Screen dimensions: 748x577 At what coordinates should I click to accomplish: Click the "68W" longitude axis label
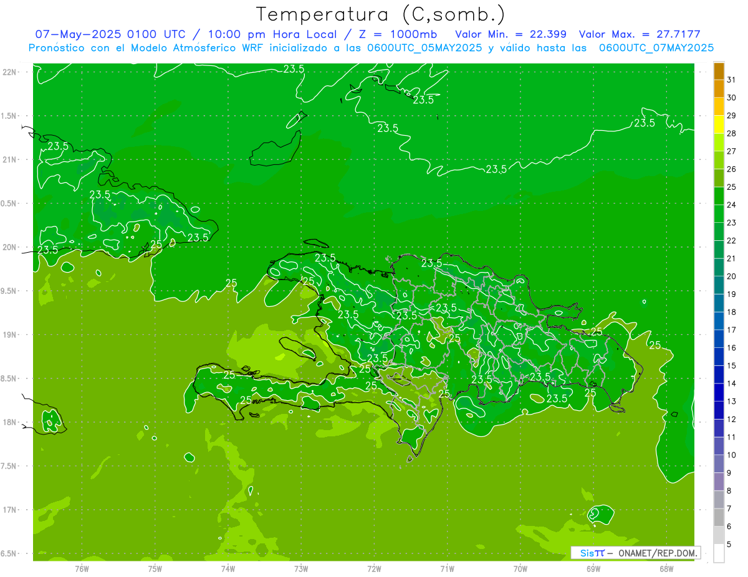pyautogui.click(x=666, y=569)
